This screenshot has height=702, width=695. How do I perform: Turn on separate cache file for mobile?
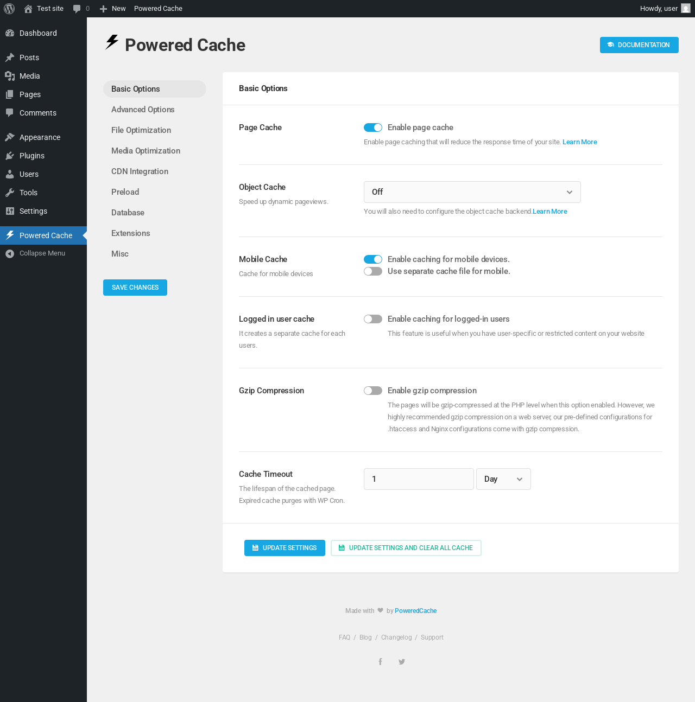(x=373, y=271)
